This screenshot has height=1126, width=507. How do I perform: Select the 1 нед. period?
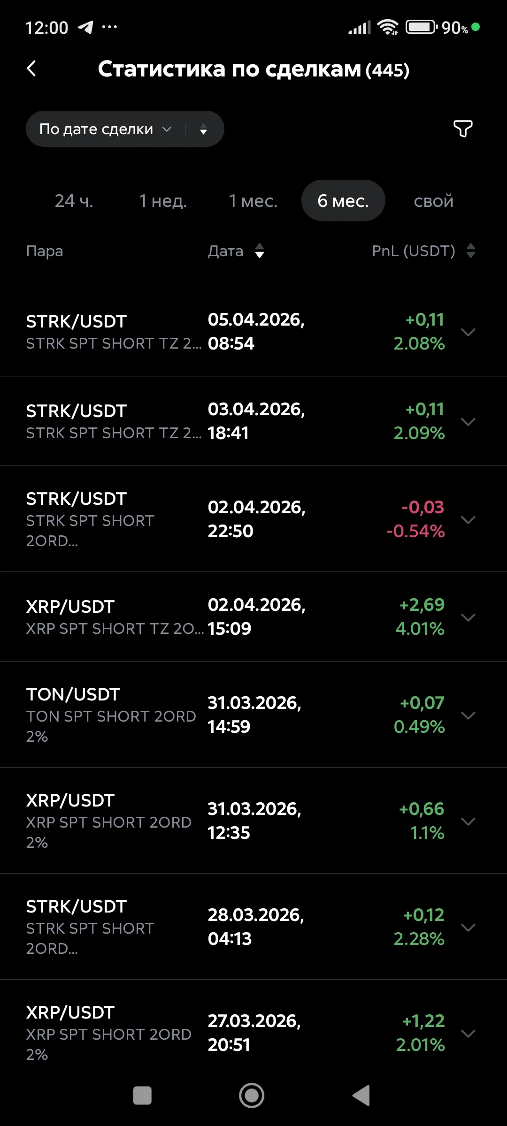163,201
